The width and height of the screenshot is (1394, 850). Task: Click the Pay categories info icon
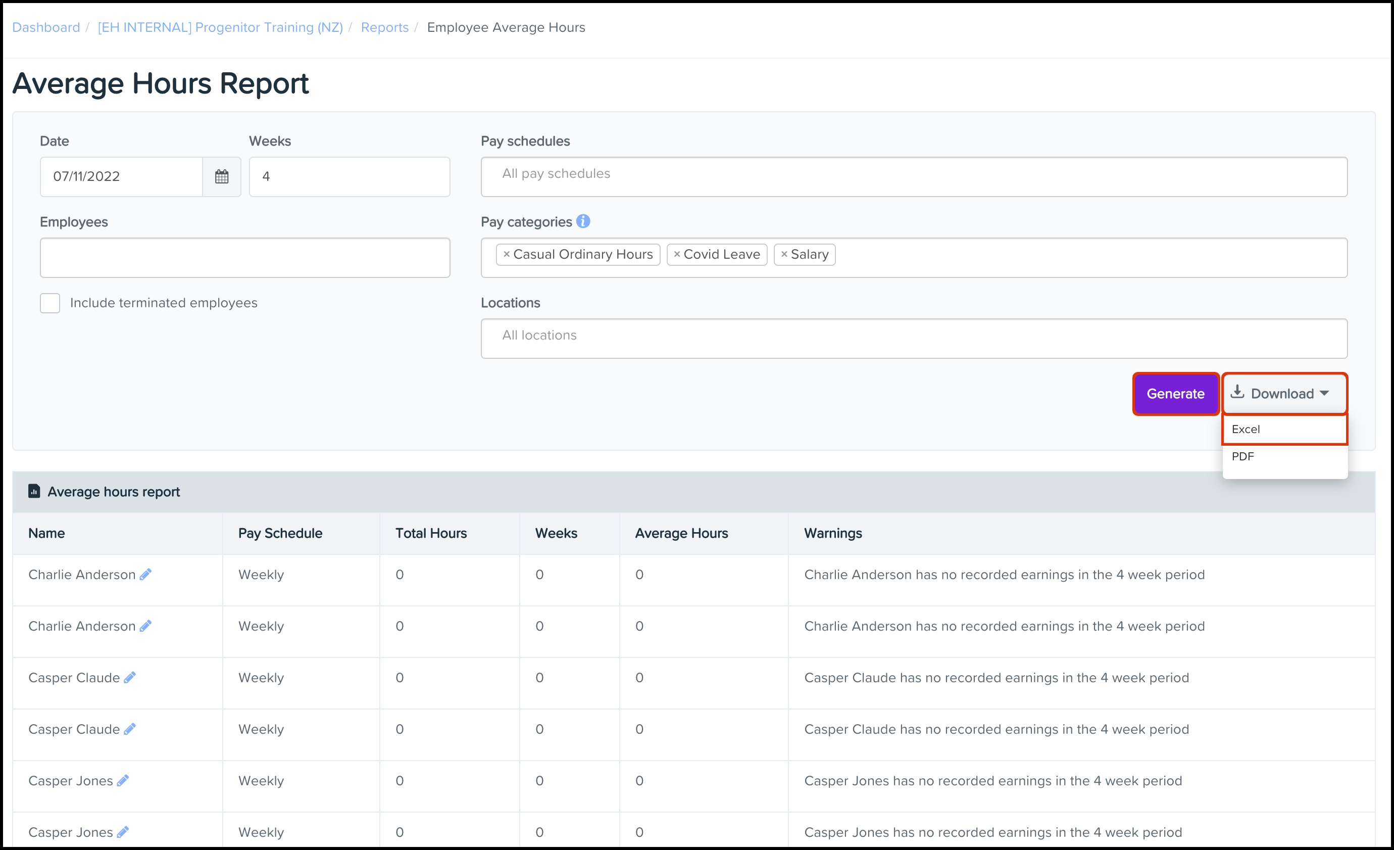(x=583, y=221)
